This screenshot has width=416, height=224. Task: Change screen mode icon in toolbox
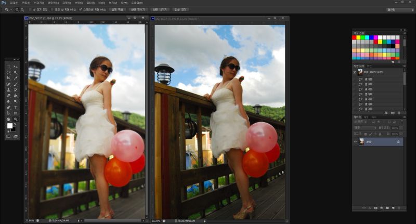tap(16, 136)
